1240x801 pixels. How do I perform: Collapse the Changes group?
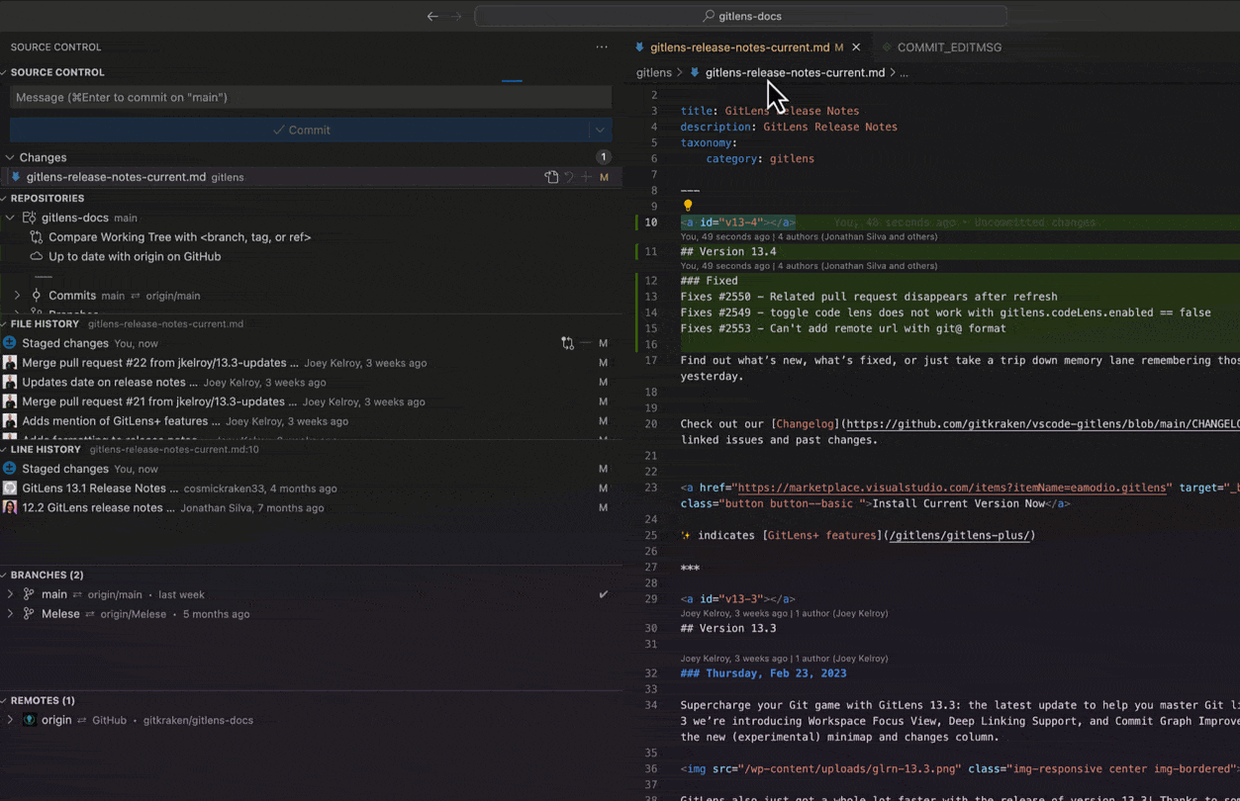pyautogui.click(x=10, y=157)
